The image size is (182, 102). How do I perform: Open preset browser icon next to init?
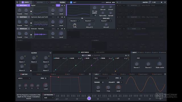(71, 2)
